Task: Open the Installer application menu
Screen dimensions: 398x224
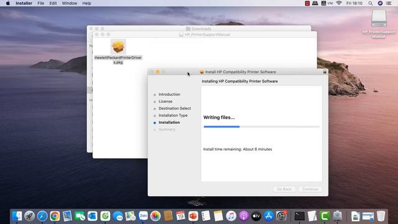Action: coord(24,3)
